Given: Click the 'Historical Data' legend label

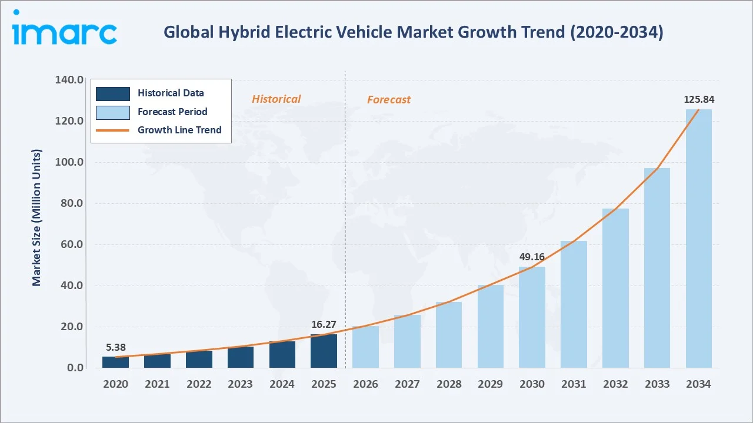Looking at the screenshot, I should pos(171,93).
